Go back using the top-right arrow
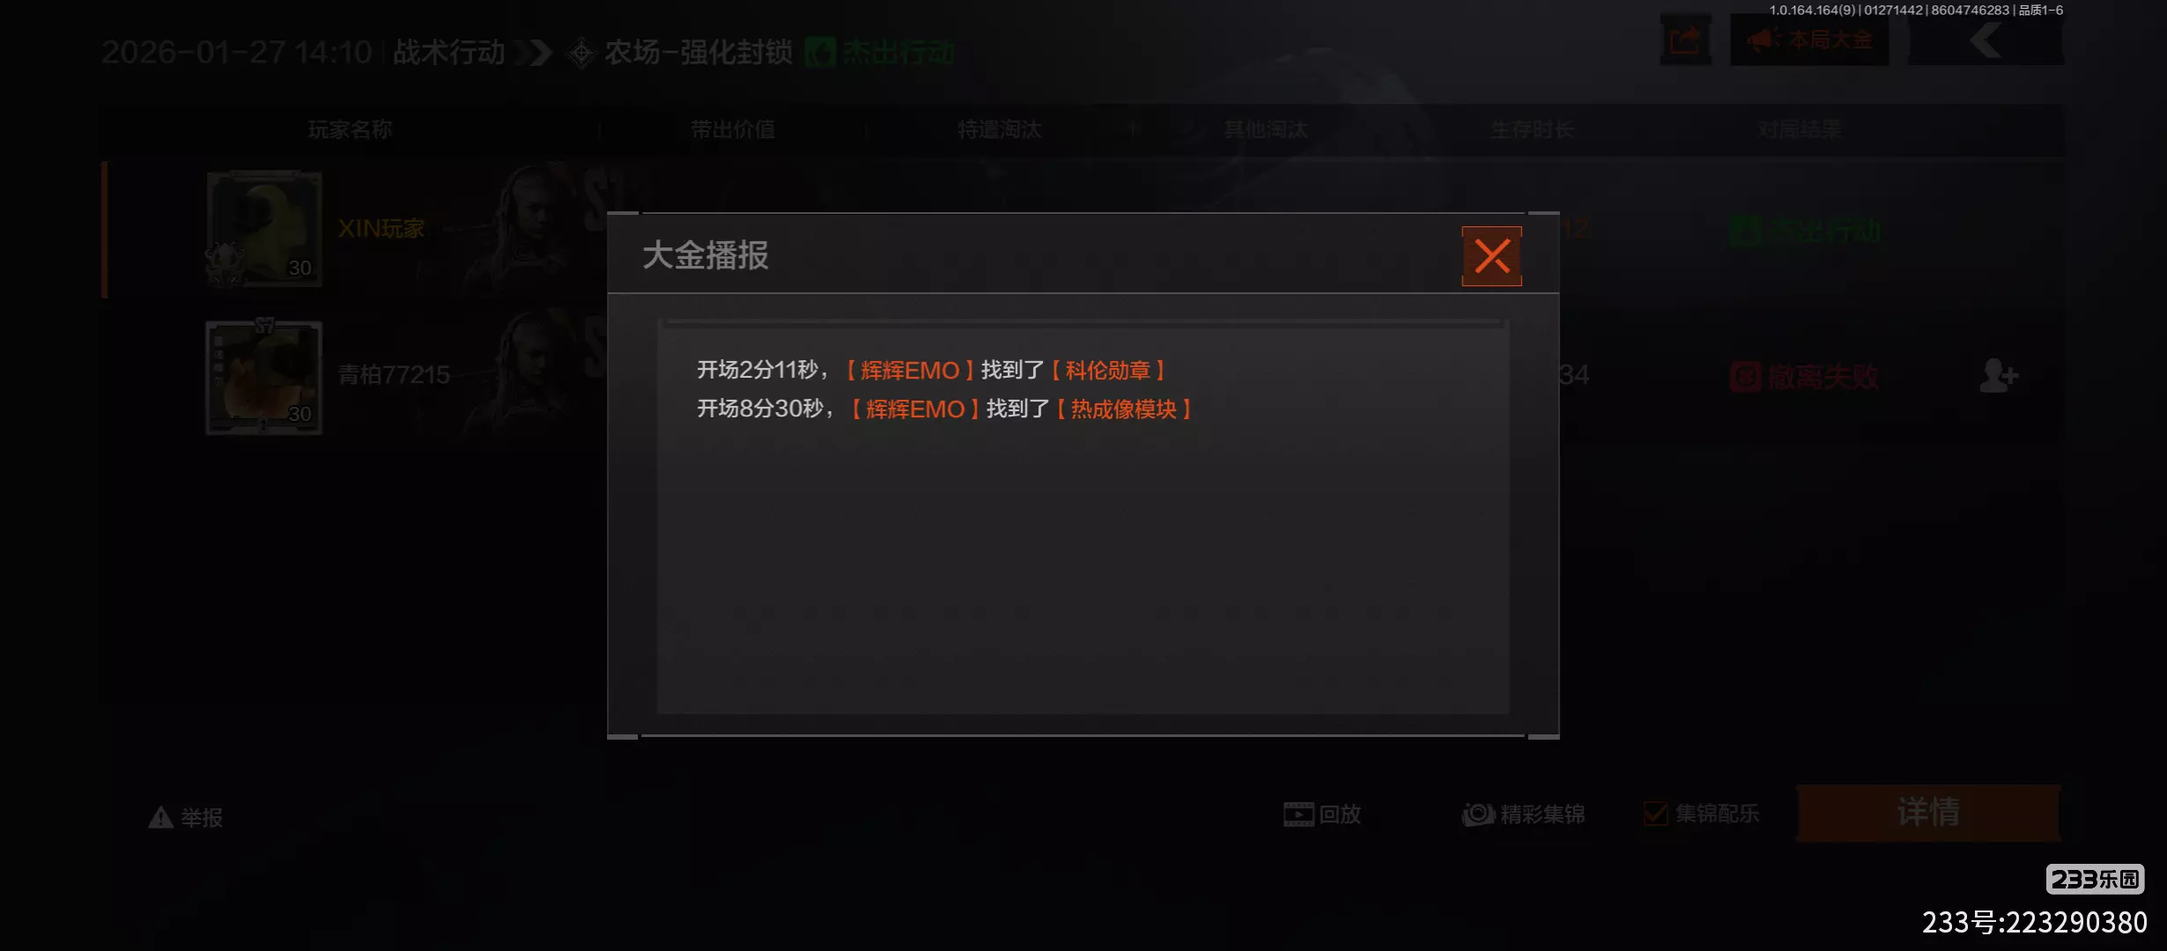 click(1986, 40)
